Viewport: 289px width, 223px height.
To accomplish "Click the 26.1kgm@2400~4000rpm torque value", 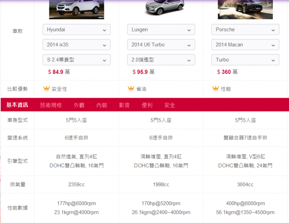I will point(161,213).
